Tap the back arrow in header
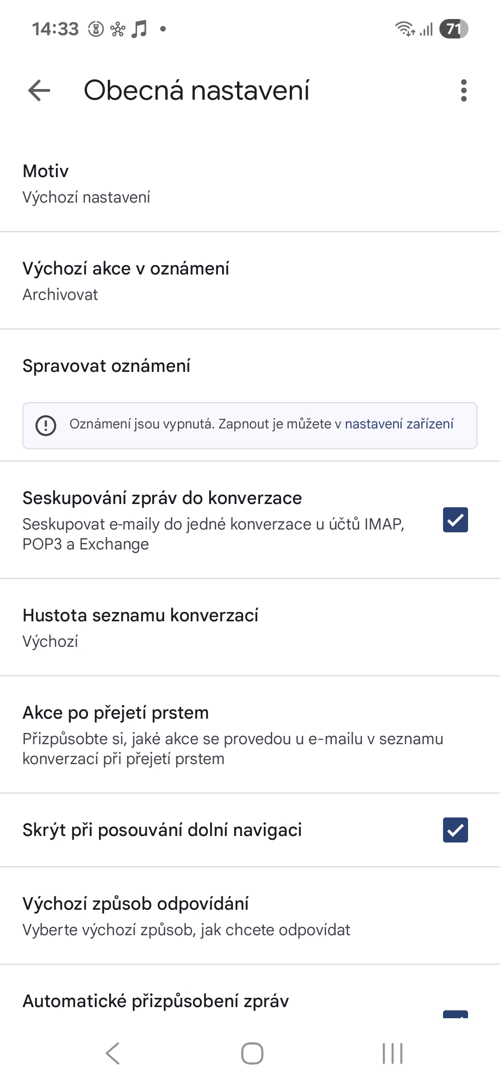Viewport: 500px width, 1085px height. tap(39, 90)
